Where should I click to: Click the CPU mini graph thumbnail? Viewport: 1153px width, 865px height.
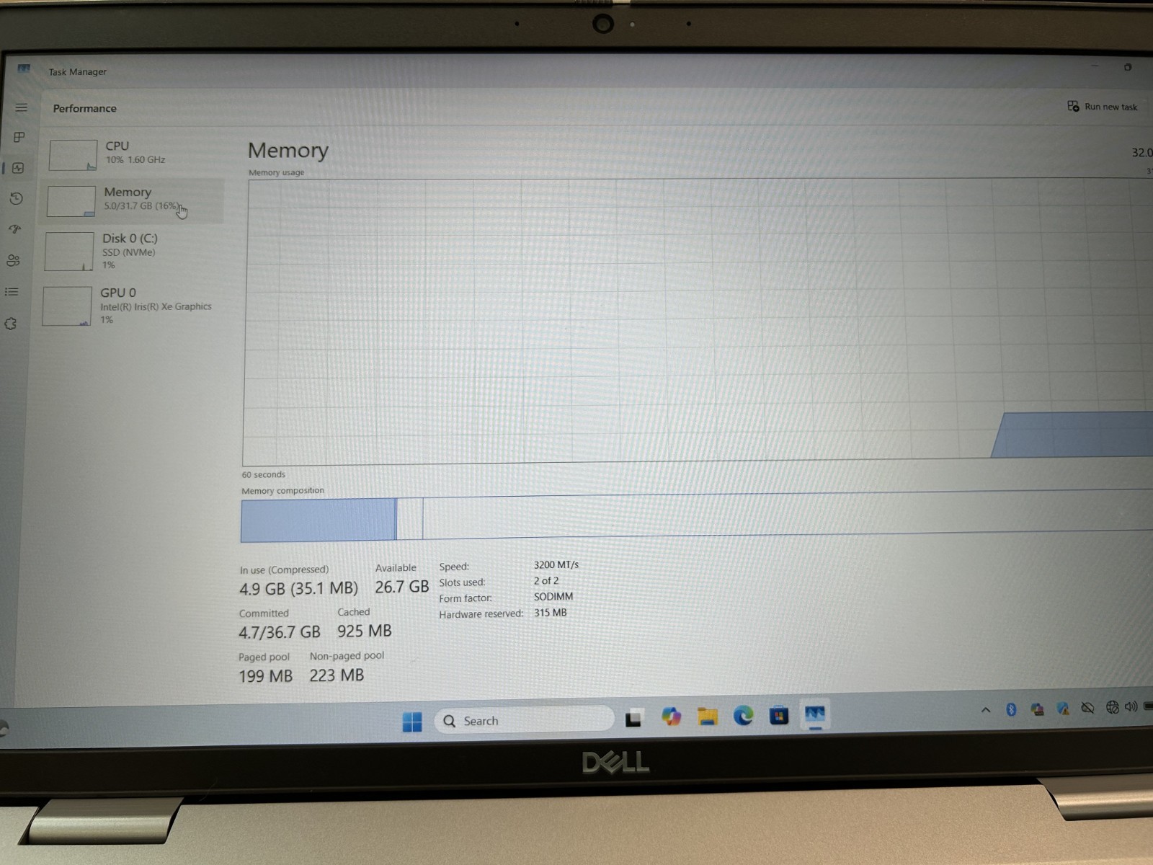[73, 155]
